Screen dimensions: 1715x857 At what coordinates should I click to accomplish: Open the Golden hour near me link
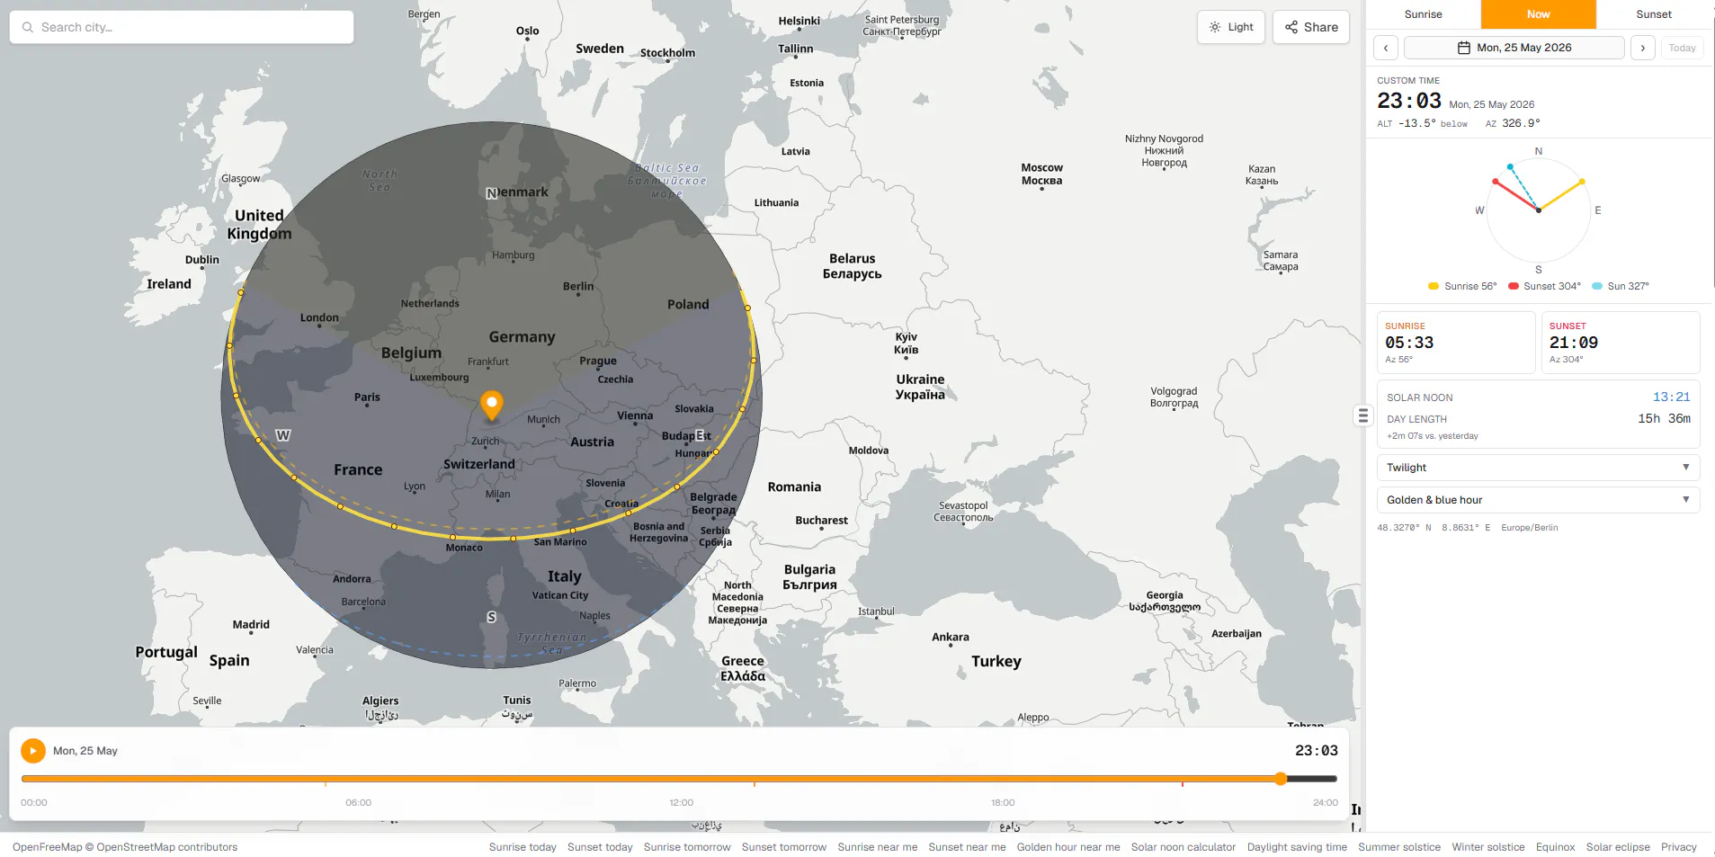click(x=1068, y=847)
